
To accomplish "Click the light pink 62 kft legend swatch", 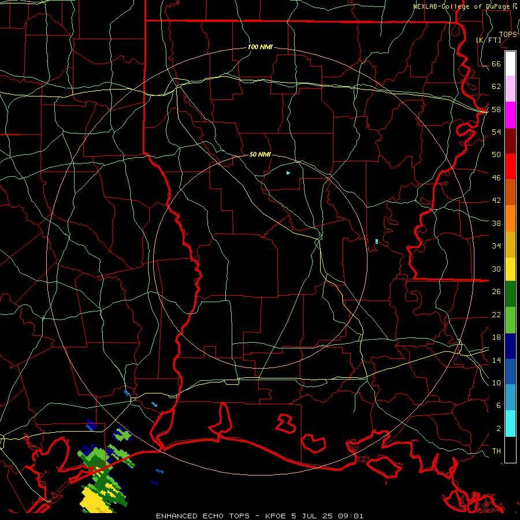I will point(510,89).
